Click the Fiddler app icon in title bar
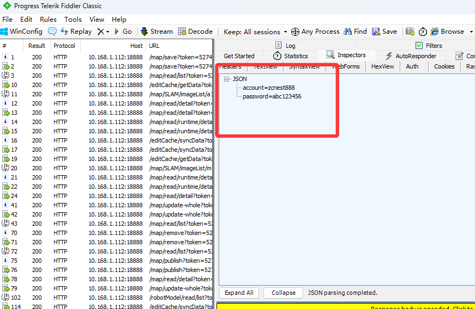475x309 pixels. tap(7, 6)
